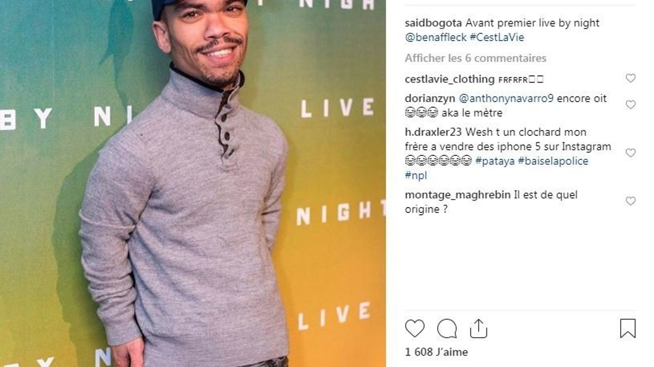Heart the montage_maghrebin comment
The width and height of the screenshot is (654, 367).
[x=630, y=201]
